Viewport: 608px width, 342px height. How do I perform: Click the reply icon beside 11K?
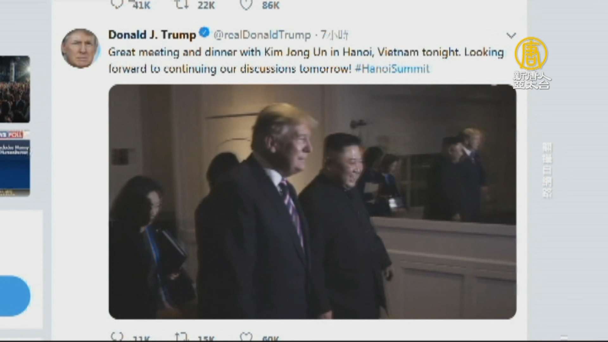[117, 337]
